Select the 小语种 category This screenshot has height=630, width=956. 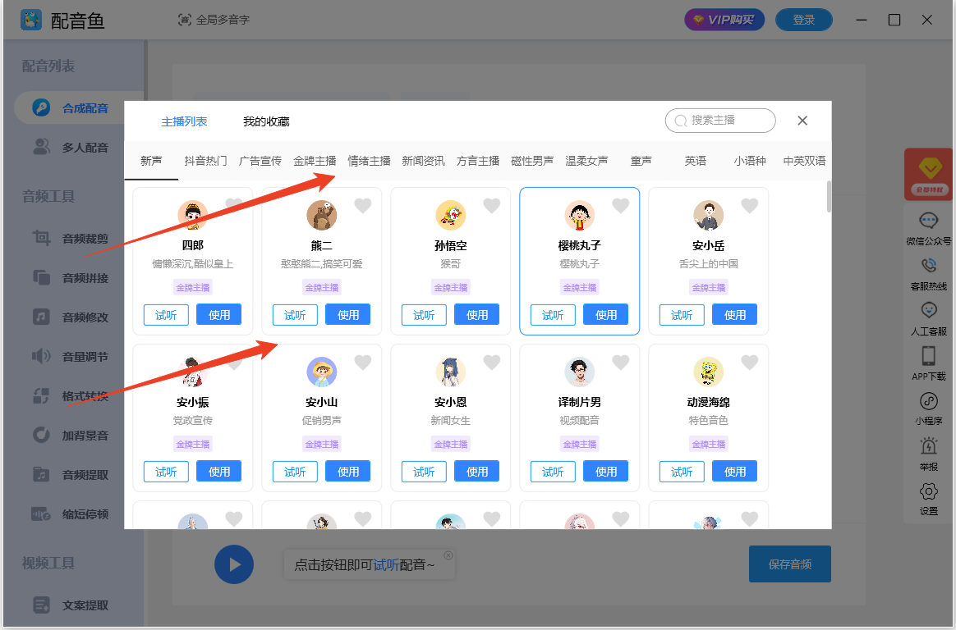[x=750, y=161]
